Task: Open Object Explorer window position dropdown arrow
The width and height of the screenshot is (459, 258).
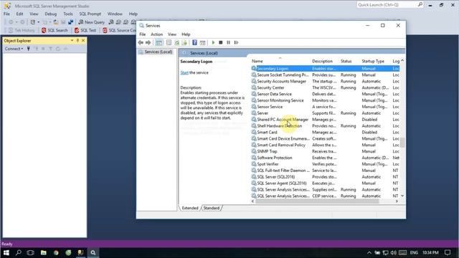Action: click(x=72, y=41)
